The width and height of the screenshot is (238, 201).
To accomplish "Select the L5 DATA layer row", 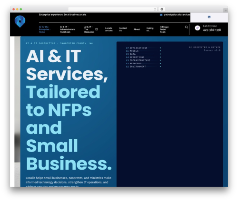I will click(143, 54).
